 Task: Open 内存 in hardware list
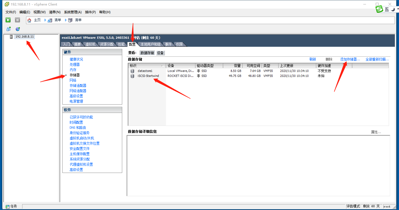(x=73, y=70)
